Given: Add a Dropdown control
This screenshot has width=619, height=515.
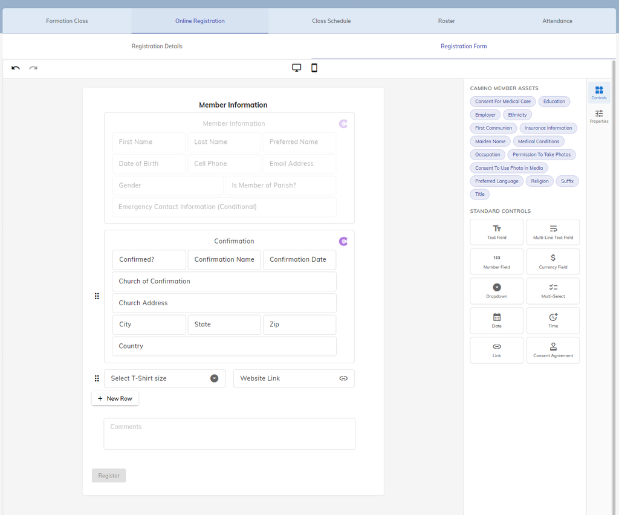Looking at the screenshot, I should coord(497,291).
